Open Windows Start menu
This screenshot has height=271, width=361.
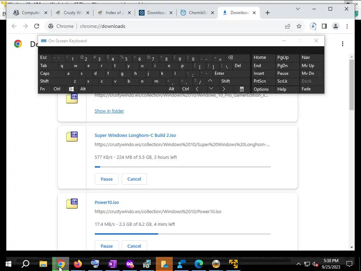click(x=8, y=264)
